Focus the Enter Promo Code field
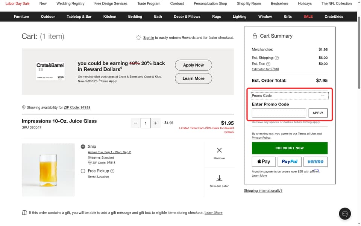The width and height of the screenshot is (361, 226). tap(279, 113)
